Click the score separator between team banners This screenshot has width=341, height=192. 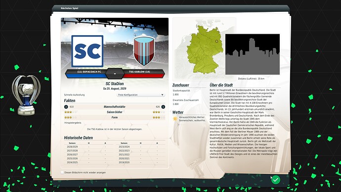115,74
